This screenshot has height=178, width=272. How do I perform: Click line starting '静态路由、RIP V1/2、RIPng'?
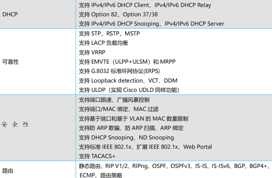175,166
